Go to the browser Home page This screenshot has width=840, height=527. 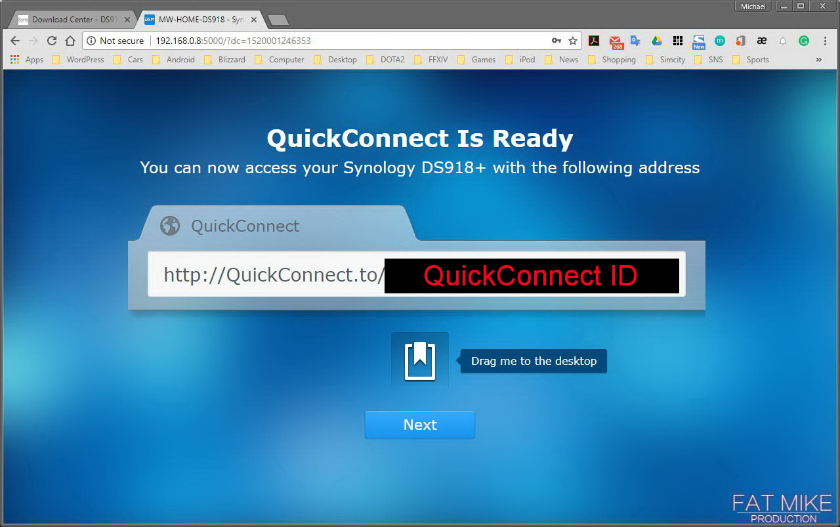(70, 41)
